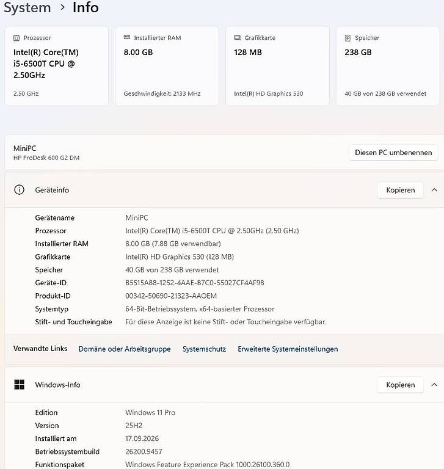Go back to System breadcrumb

click(27, 7)
